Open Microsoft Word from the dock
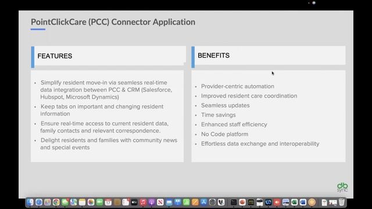 click(303, 202)
